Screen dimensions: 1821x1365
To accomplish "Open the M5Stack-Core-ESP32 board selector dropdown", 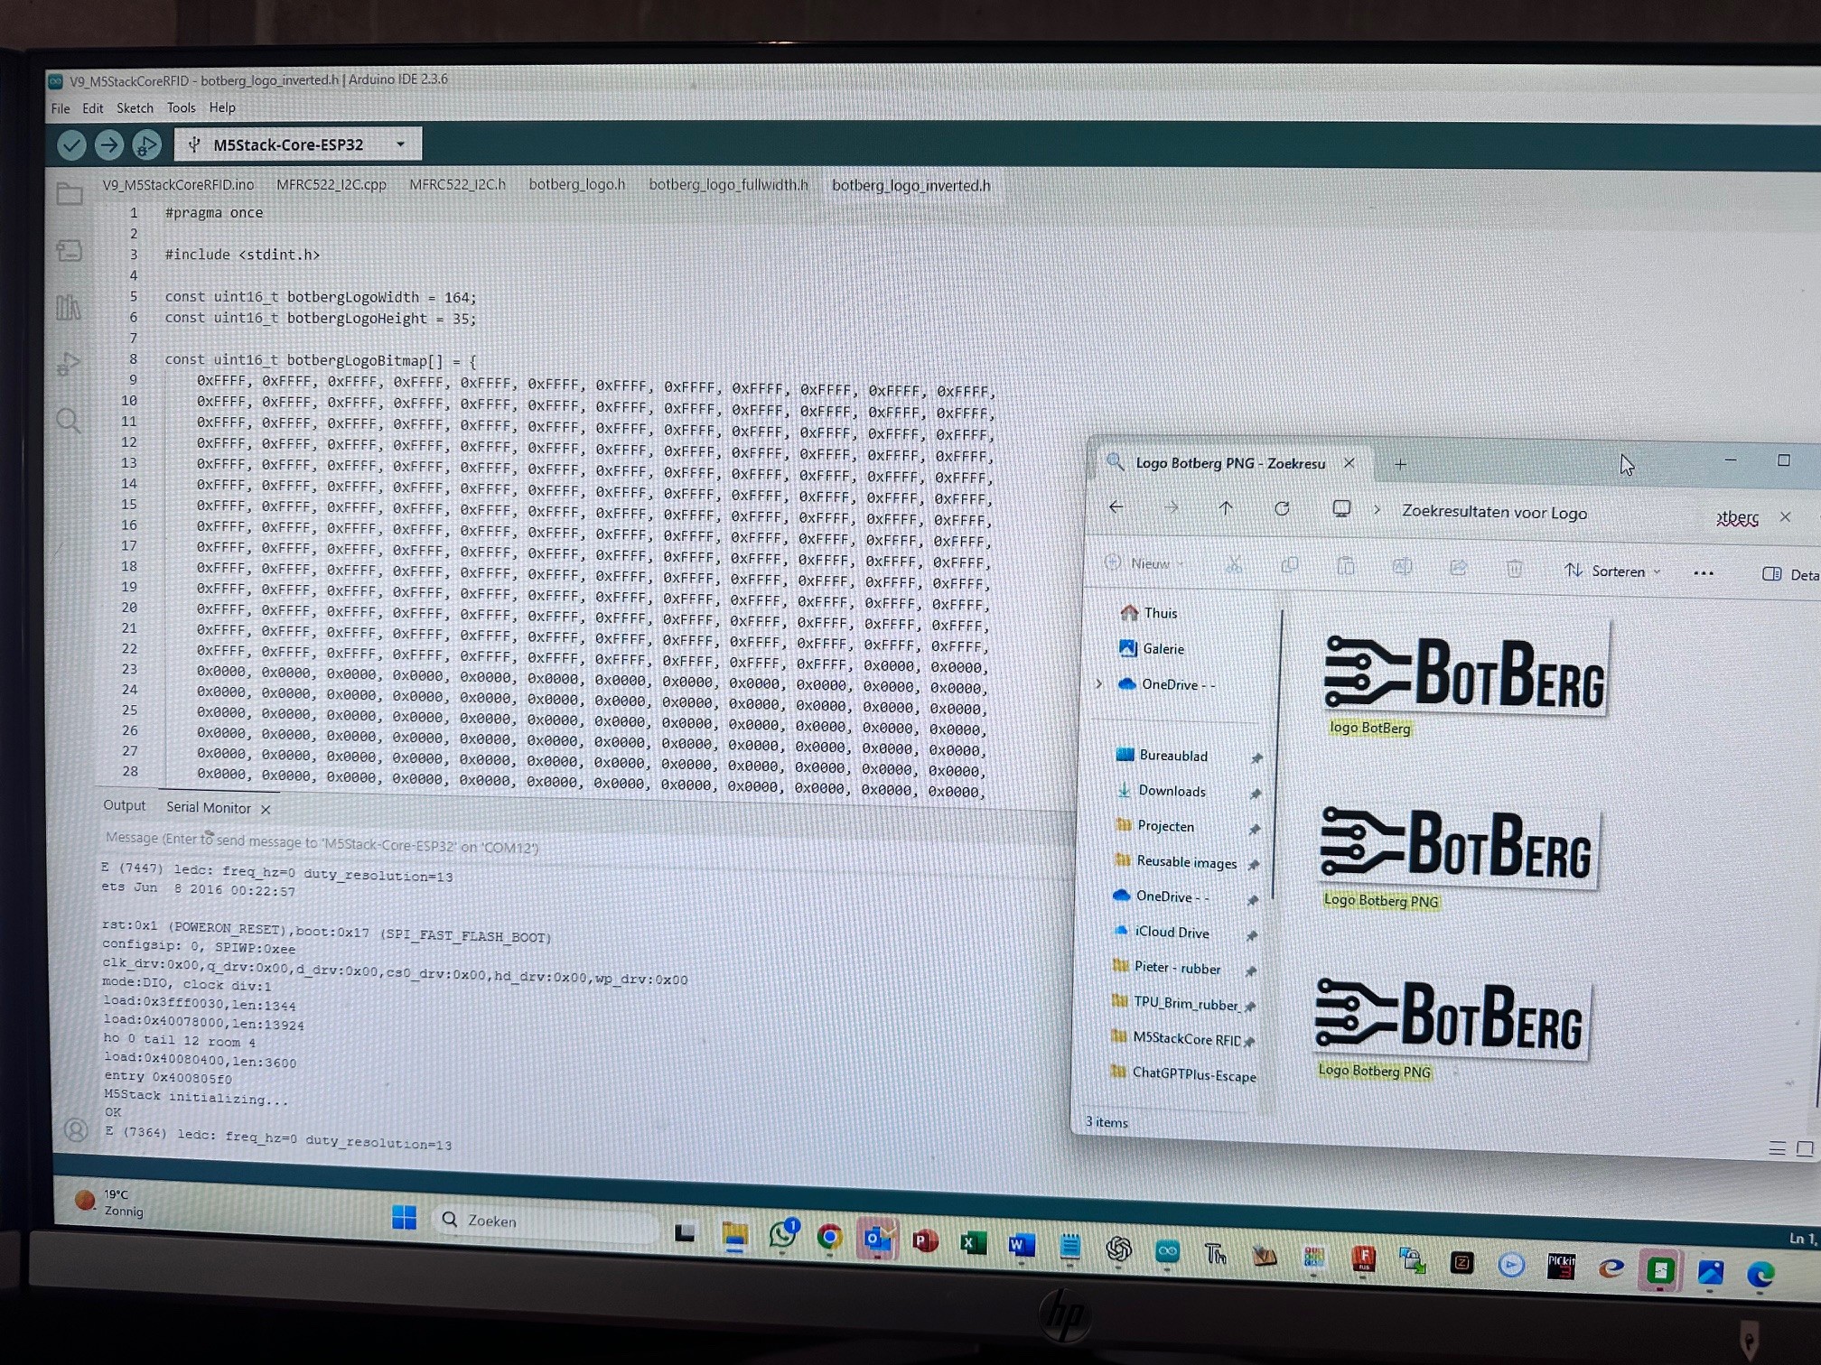I will (298, 144).
